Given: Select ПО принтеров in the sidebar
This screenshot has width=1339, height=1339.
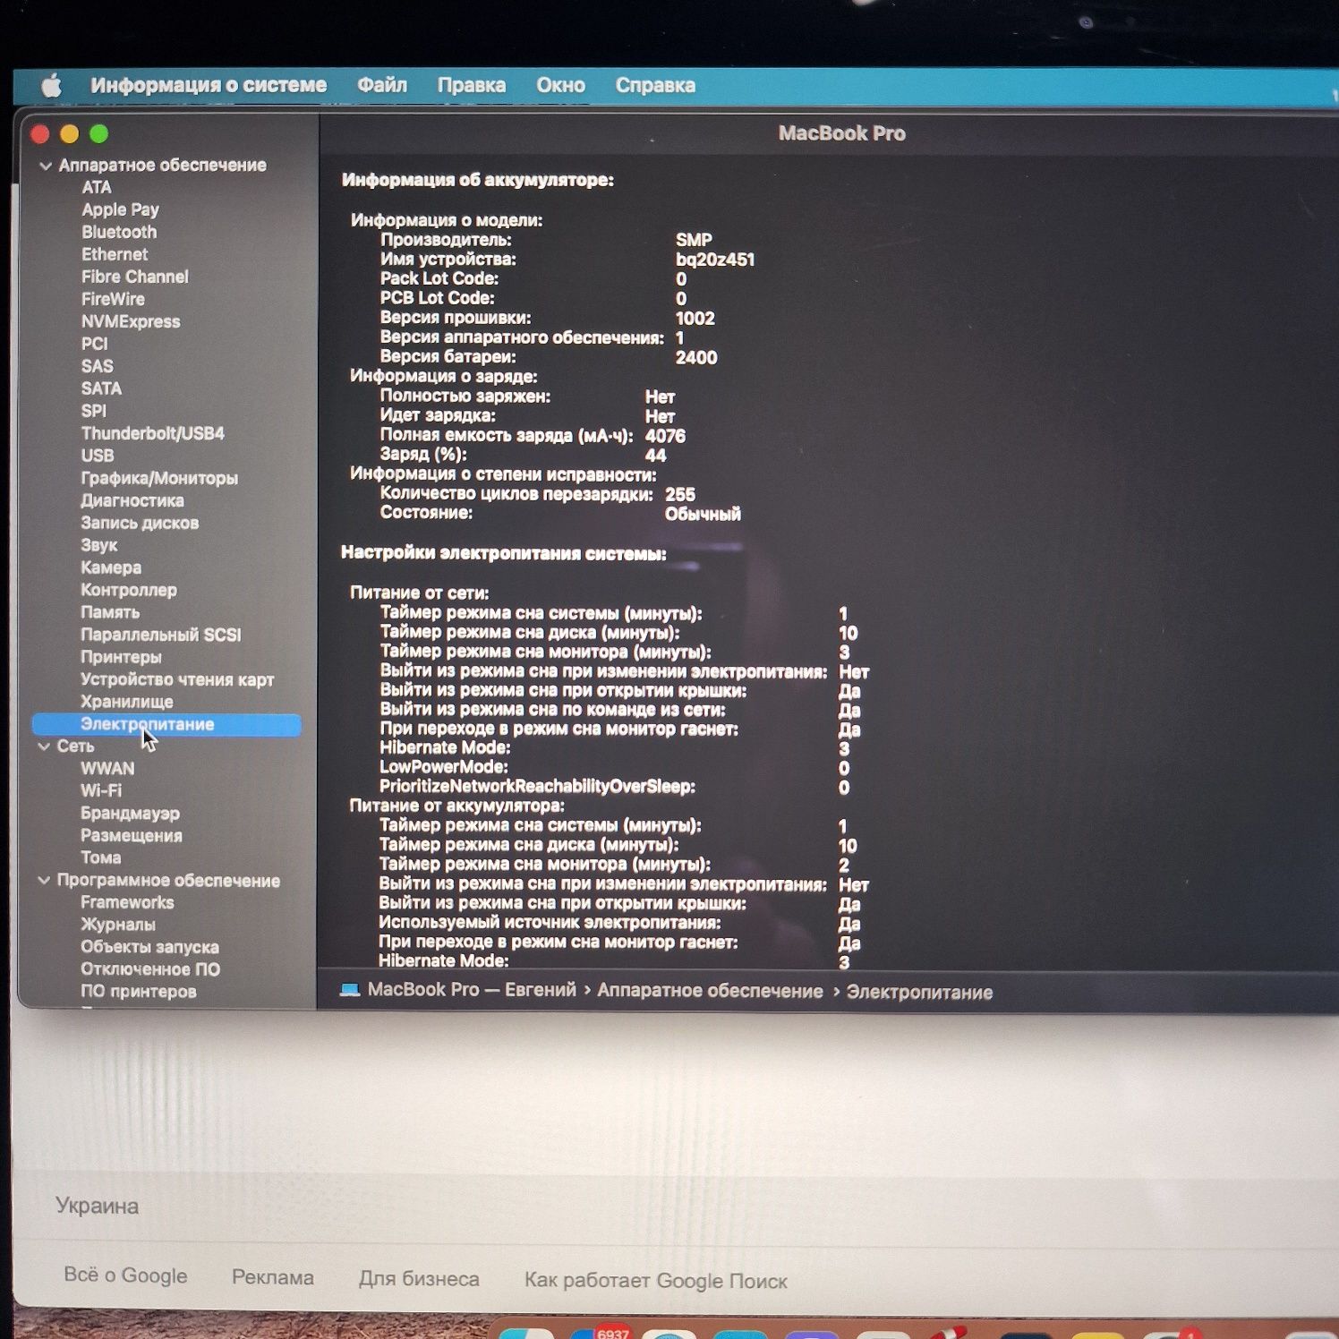Looking at the screenshot, I should click(x=139, y=992).
